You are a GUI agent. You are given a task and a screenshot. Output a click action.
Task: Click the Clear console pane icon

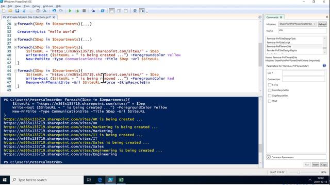tap(45, 11)
